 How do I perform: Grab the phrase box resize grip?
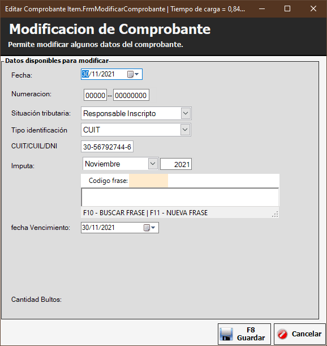pos(275,214)
